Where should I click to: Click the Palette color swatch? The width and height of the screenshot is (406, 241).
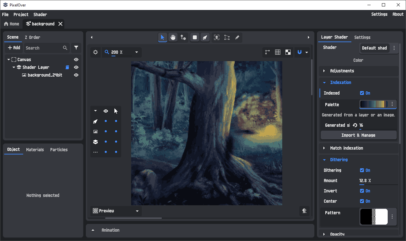coord(374,104)
